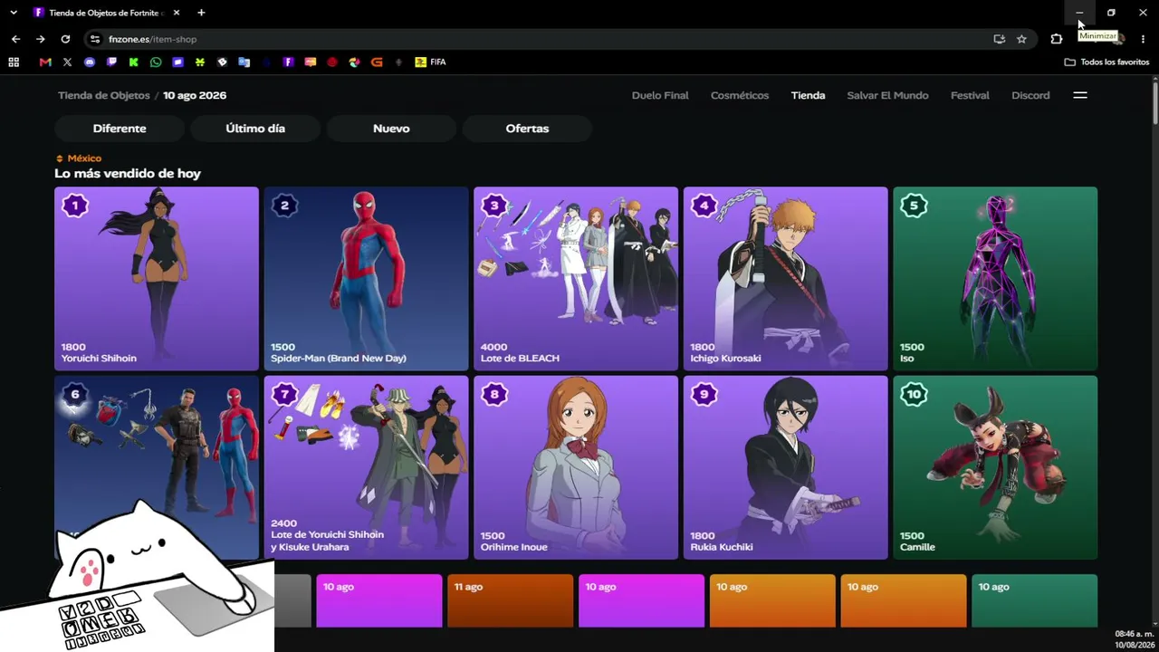Select the Diferente filter button
This screenshot has width=1159, height=652.
(120, 129)
